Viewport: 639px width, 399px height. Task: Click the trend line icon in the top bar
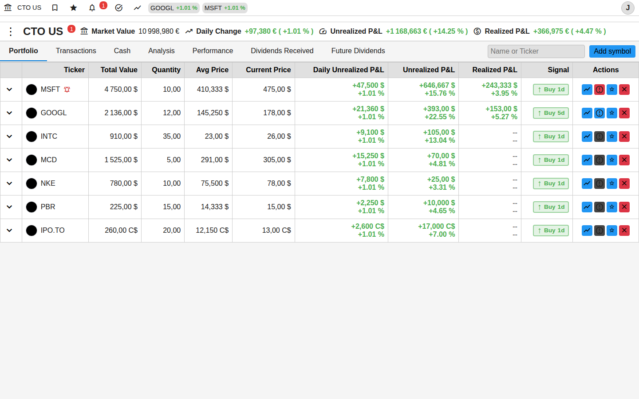(x=137, y=8)
